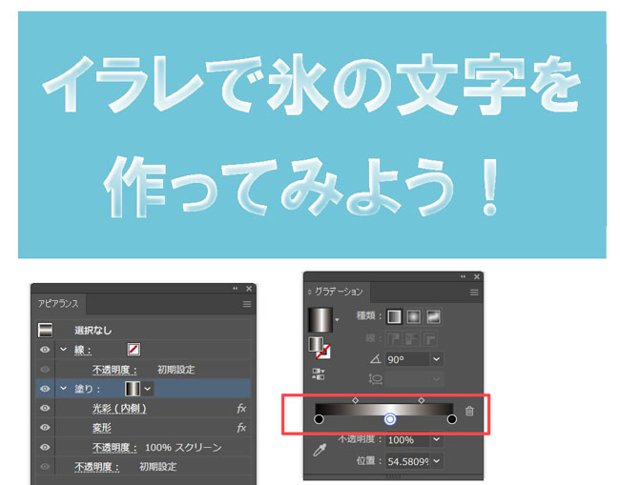
Task: Switch to the グラデーション tab
Action: pos(339,292)
